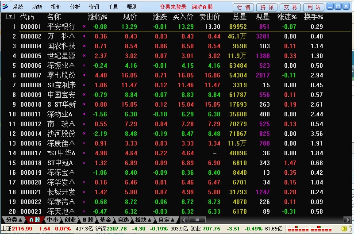Image resolution: width=354 pixels, height=234 pixels.
Task: Sort by the 卖出价 column header
Action: 210,17
